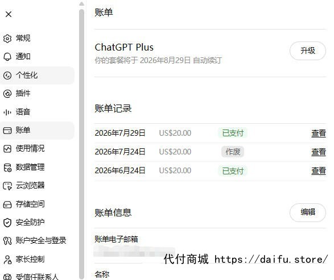
Task: Click the voice waveform icon beside 语音
Action: pyautogui.click(x=7, y=112)
